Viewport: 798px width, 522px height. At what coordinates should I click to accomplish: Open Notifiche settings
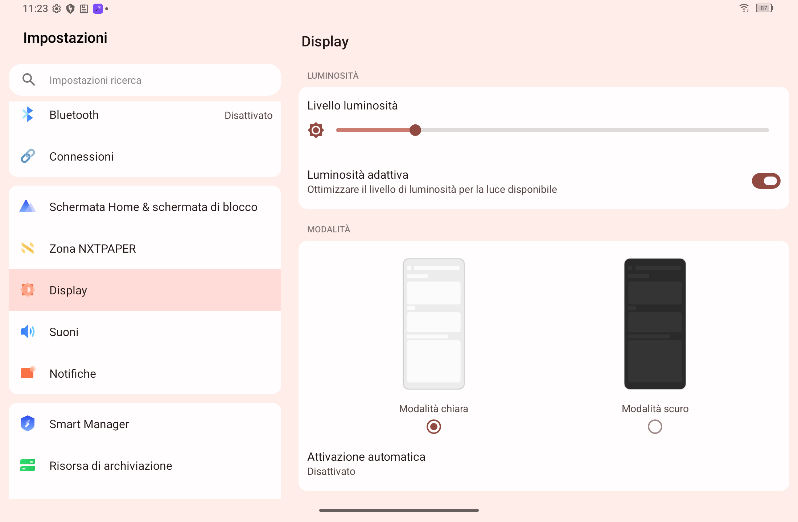click(x=145, y=373)
